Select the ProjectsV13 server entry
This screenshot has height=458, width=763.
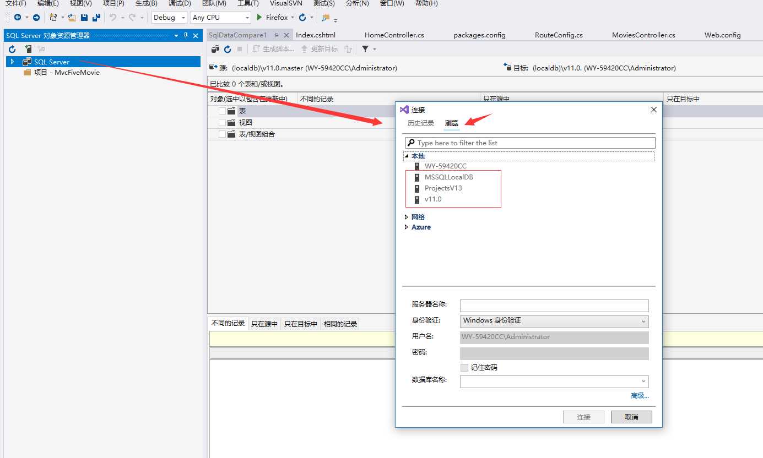[x=443, y=188]
